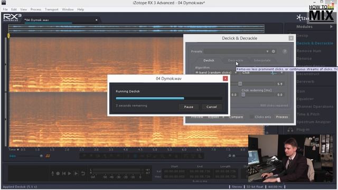Switch to the Decrackle tab

tap(236, 61)
